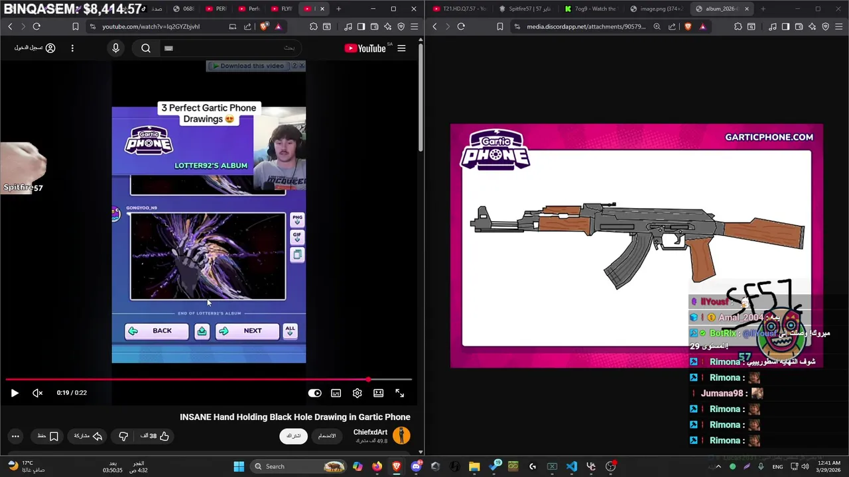The image size is (849, 477).
Task: Open ChiefxdArt channel avatar
Action: click(401, 435)
